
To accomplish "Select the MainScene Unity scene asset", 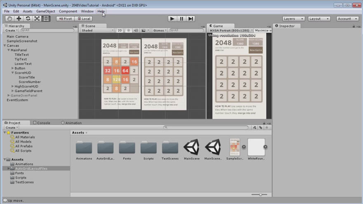I will 192,147.
